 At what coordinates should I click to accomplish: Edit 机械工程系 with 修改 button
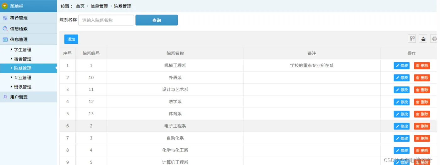pyautogui.click(x=402, y=66)
